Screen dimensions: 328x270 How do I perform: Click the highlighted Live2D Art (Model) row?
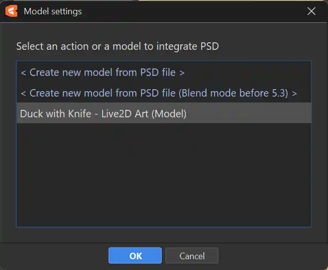coord(103,113)
